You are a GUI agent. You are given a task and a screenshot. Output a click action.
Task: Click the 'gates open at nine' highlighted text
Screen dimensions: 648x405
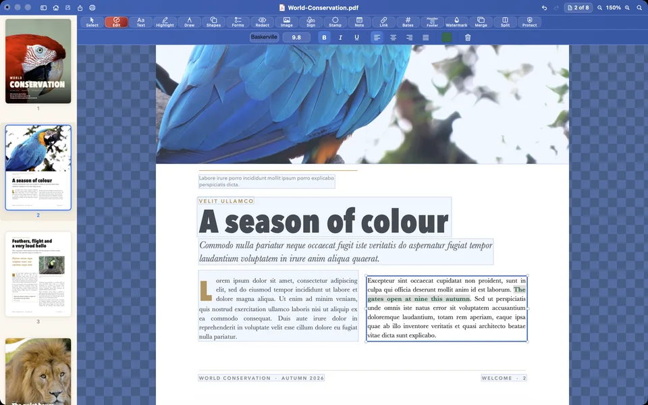[x=418, y=299]
